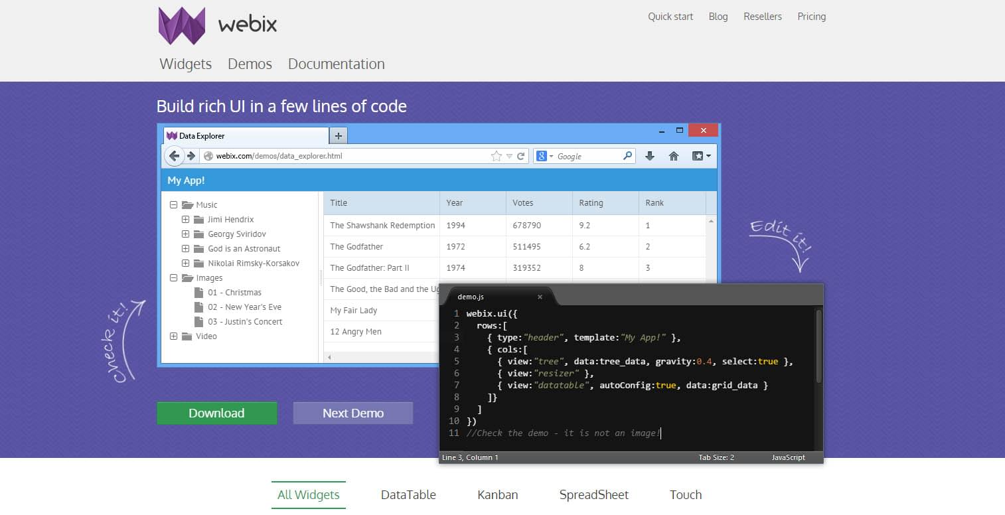This screenshot has width=1005, height=515.
Task: Click the code editor vertical scrollbar
Action: tap(818, 345)
